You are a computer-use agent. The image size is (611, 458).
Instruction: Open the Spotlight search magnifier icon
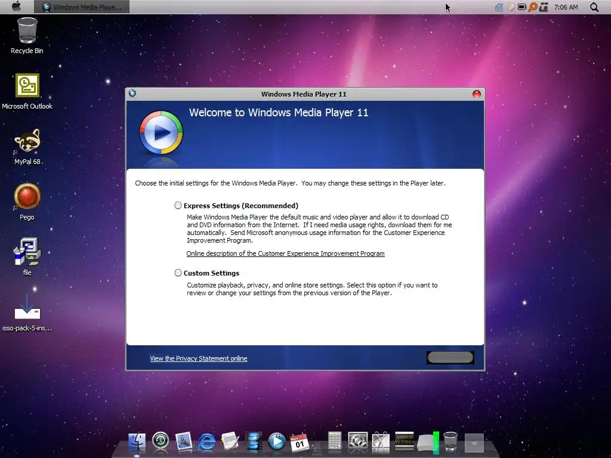click(x=594, y=7)
